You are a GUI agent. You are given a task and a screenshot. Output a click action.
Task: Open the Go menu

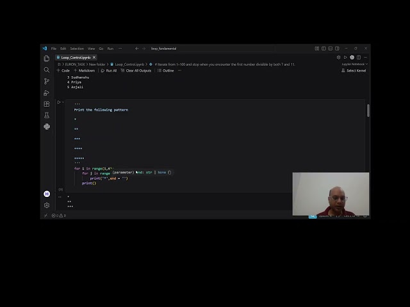point(101,49)
